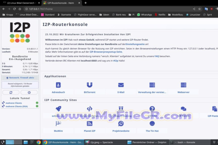Image resolution: width=218 pixels, height=145 pixels.
Task: Navigate back with the back arrow
Action: (x=4, y=9)
